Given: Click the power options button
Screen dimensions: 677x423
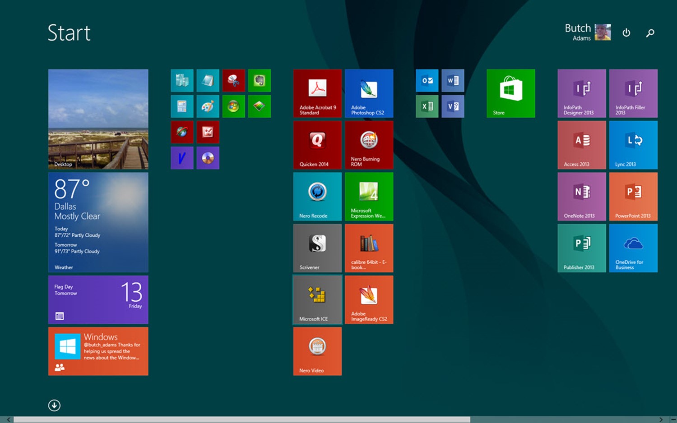Looking at the screenshot, I should point(626,32).
